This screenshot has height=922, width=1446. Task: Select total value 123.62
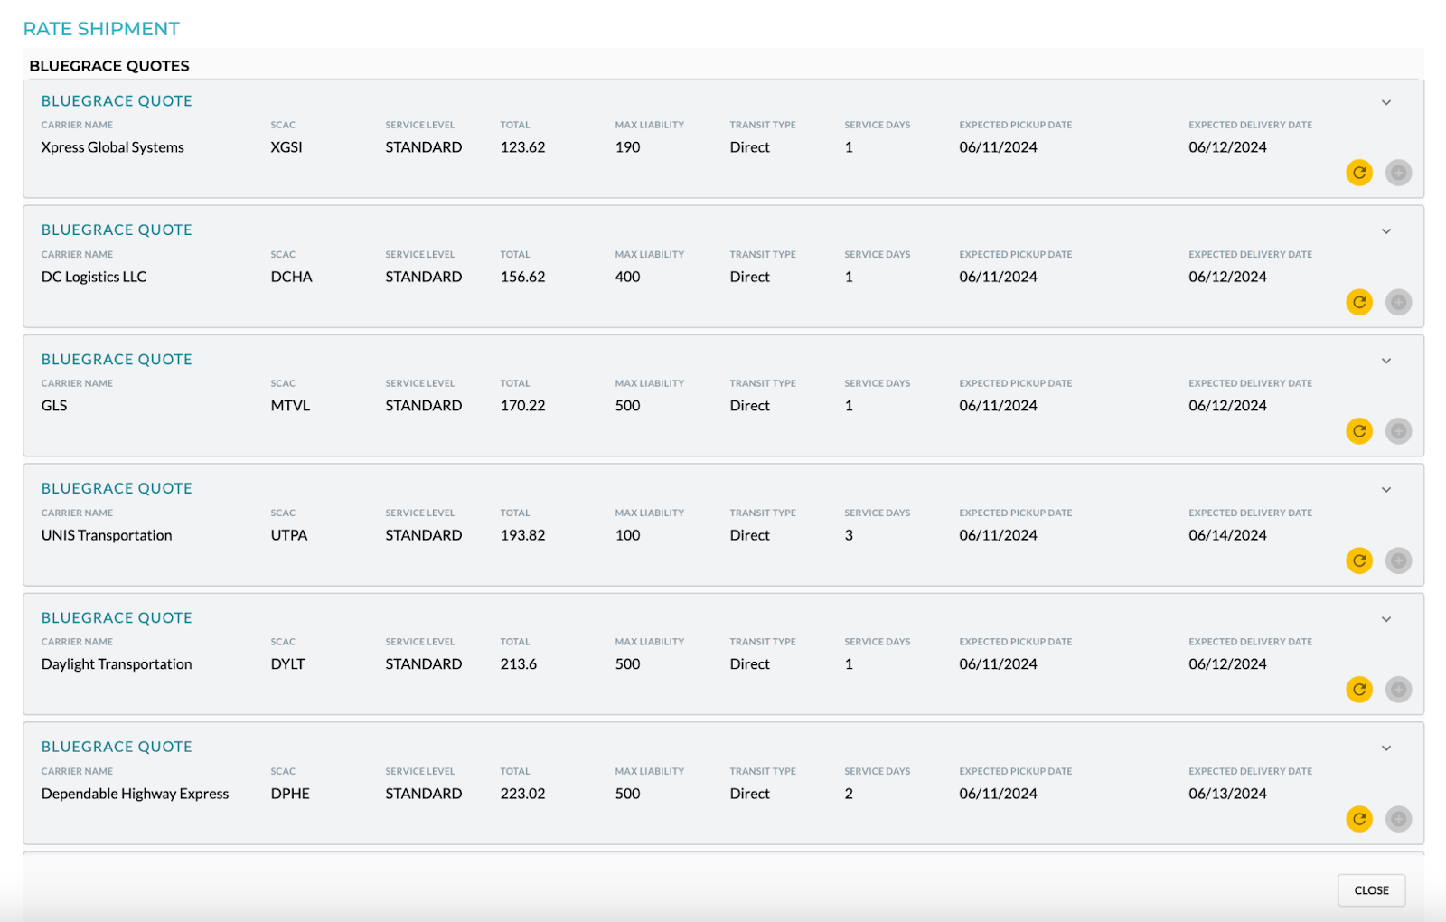point(523,147)
